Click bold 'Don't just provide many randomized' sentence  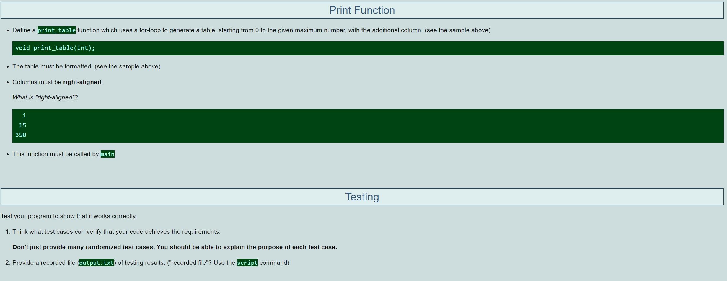coord(175,247)
